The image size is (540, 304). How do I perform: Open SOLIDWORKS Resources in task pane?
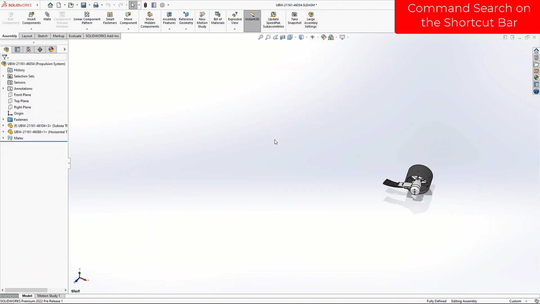pyautogui.click(x=536, y=51)
